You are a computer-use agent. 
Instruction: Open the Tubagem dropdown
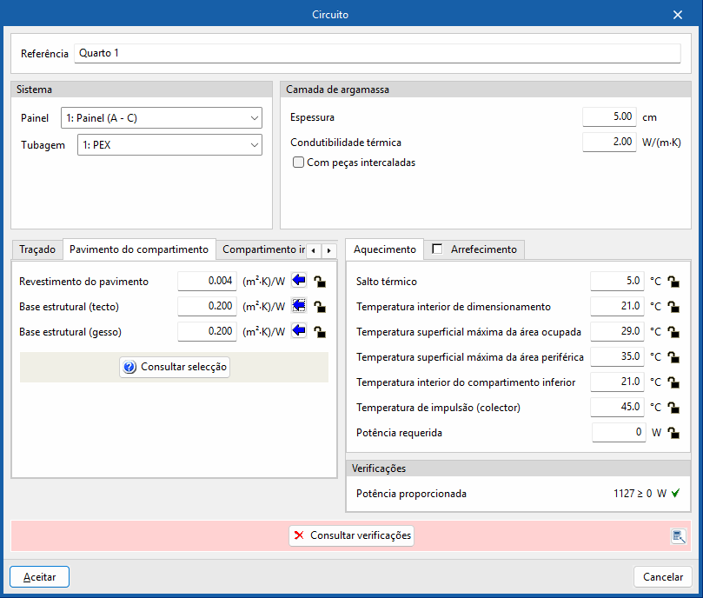coord(169,145)
